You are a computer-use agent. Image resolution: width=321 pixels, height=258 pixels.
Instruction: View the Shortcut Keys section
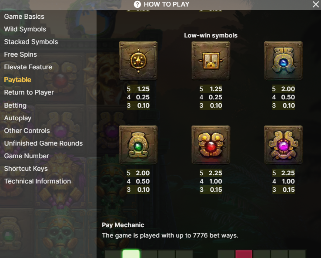tap(26, 169)
